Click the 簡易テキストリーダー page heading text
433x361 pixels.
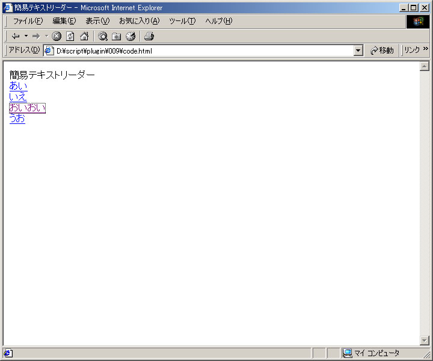pyautogui.click(x=52, y=75)
